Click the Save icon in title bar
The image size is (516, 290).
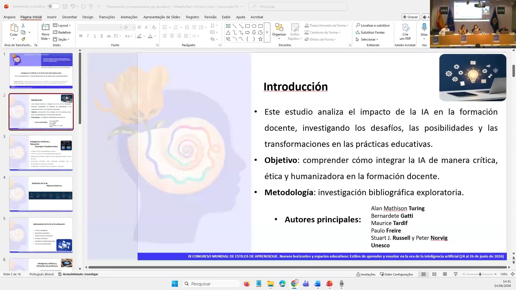click(x=65, y=6)
